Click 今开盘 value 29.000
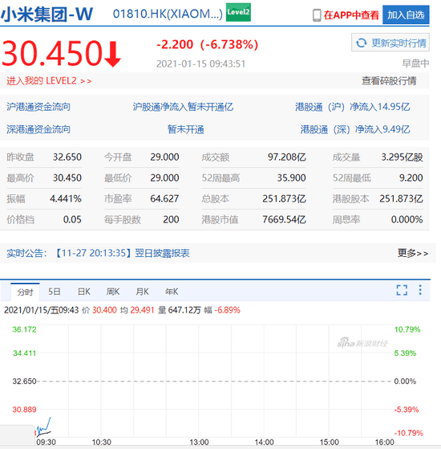441x449 pixels. (164, 157)
